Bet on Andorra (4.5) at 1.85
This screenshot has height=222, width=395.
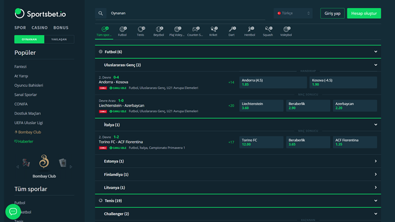coord(273,82)
